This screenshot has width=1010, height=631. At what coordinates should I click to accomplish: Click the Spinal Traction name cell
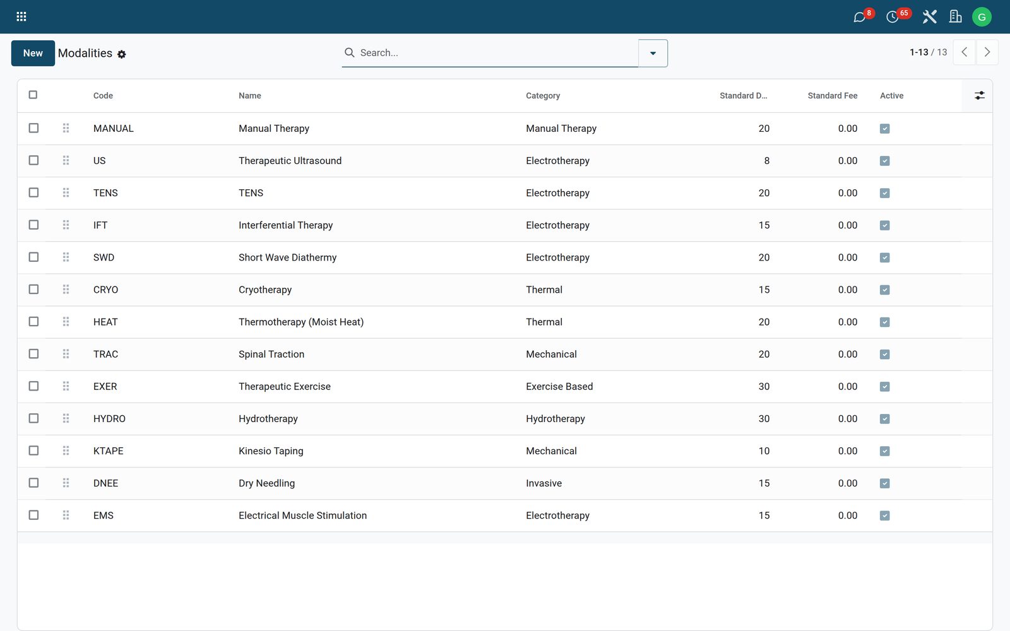pos(271,354)
